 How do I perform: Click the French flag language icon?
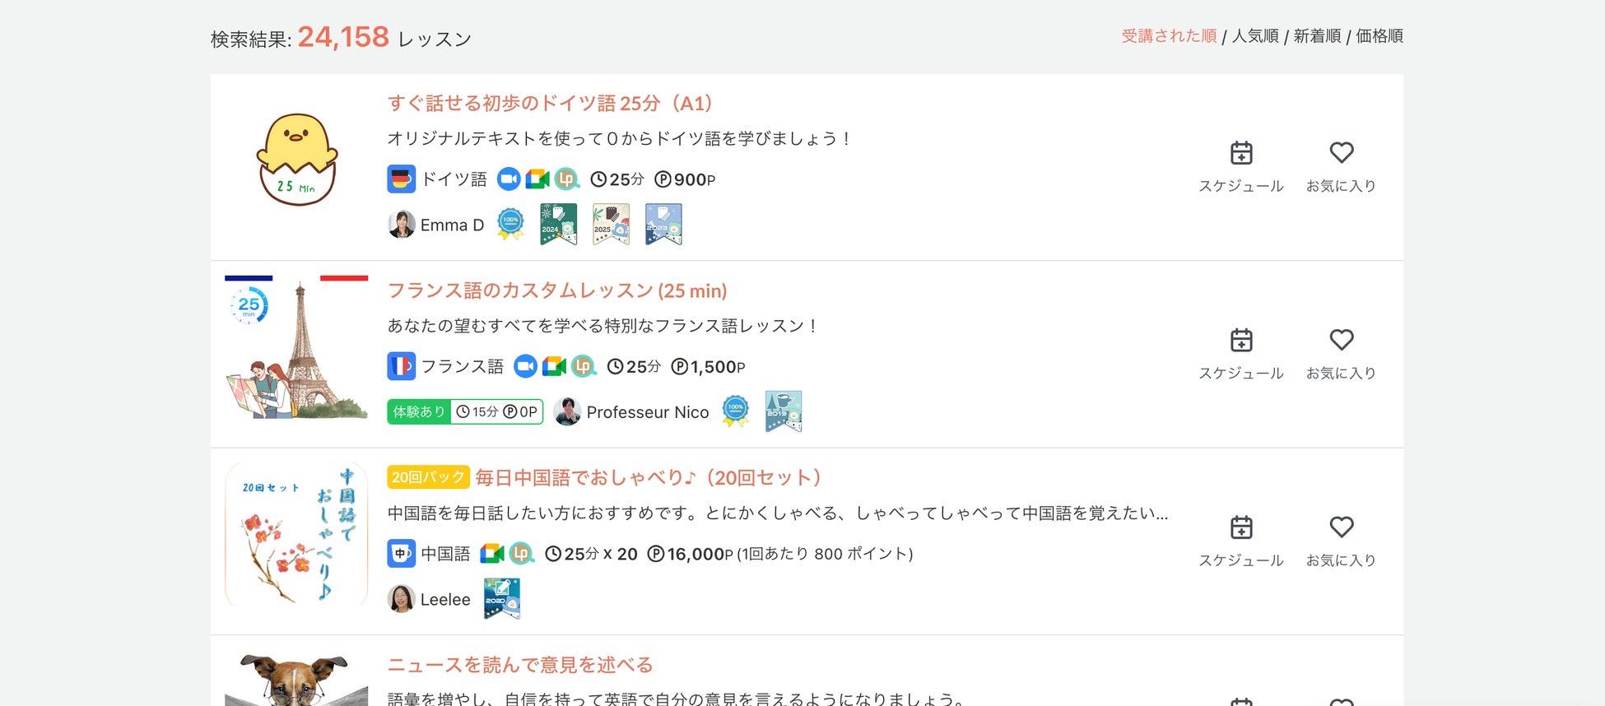pos(402,366)
